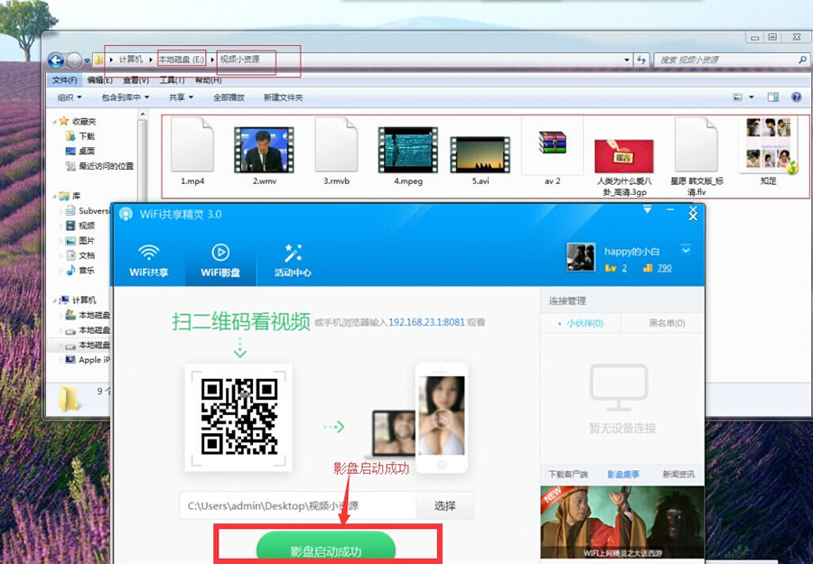
Task: Click 计算机 in the address breadcrumb
Action: point(130,60)
